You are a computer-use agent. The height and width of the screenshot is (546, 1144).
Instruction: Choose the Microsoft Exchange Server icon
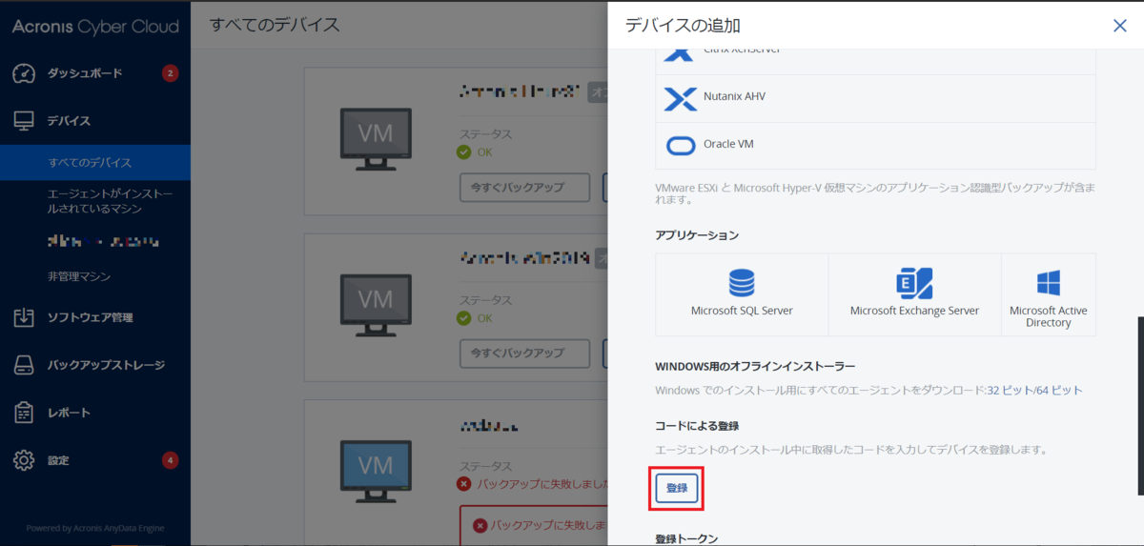pos(914,283)
